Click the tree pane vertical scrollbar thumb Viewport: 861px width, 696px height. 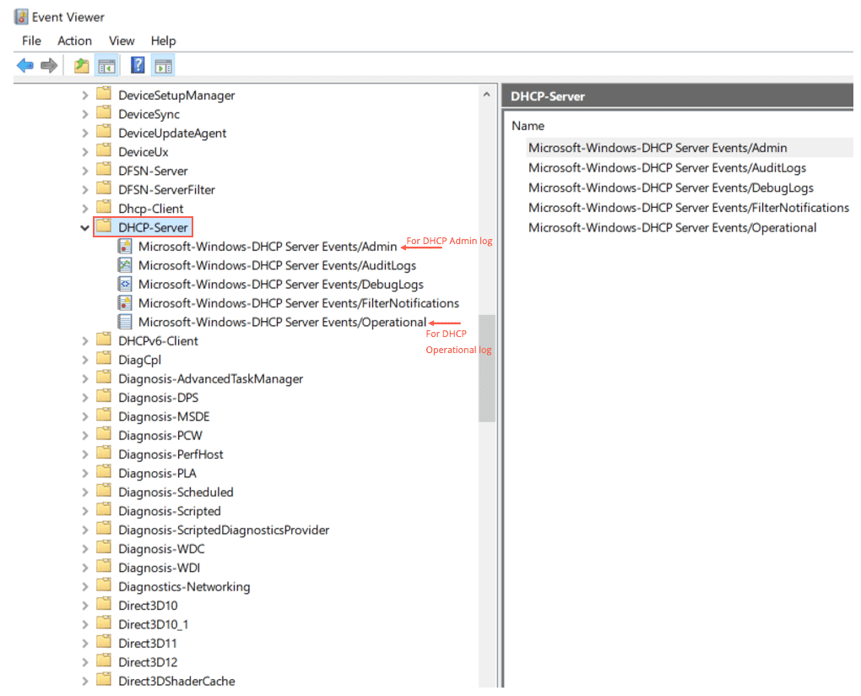pos(486,367)
